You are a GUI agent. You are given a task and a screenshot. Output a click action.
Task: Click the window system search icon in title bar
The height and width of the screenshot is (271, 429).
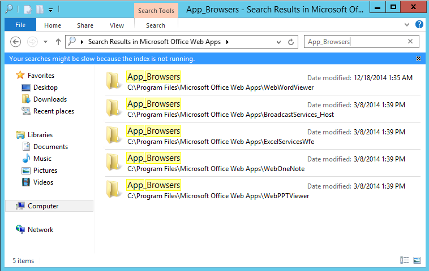(8, 9)
